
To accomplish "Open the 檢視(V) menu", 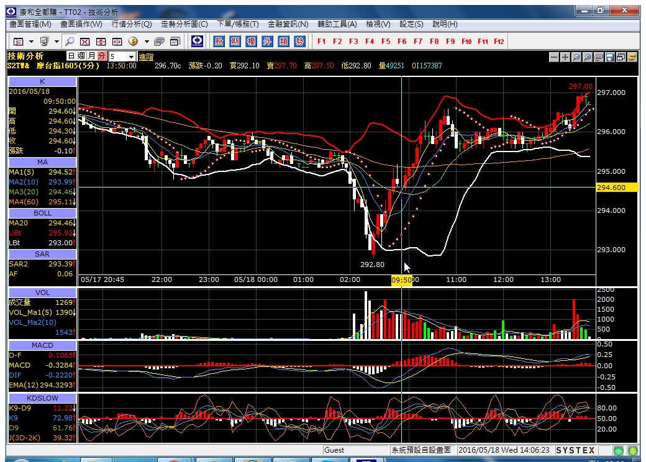I will 378,24.
